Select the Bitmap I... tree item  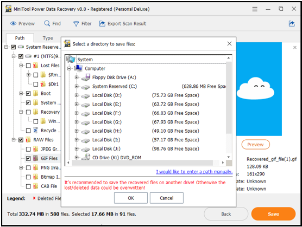[51, 177]
